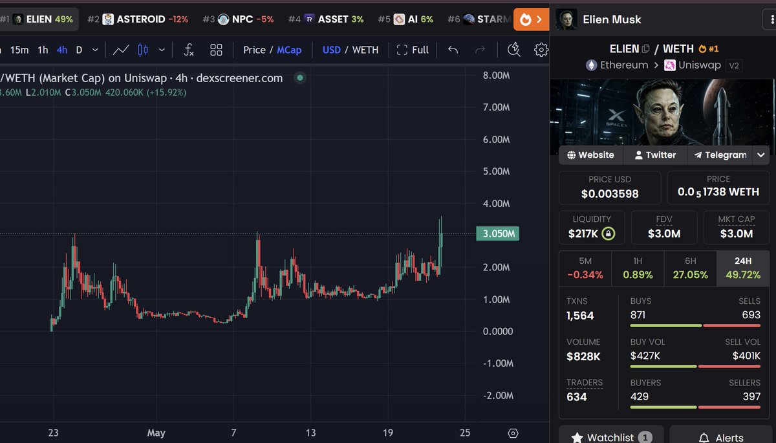Switch chart denomination to WETH

click(x=365, y=50)
